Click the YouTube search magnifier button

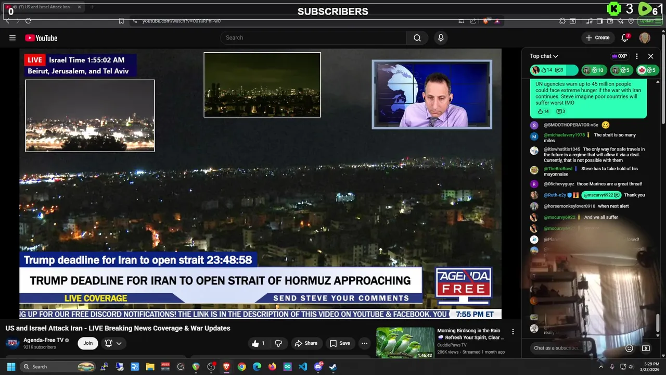[x=417, y=37]
